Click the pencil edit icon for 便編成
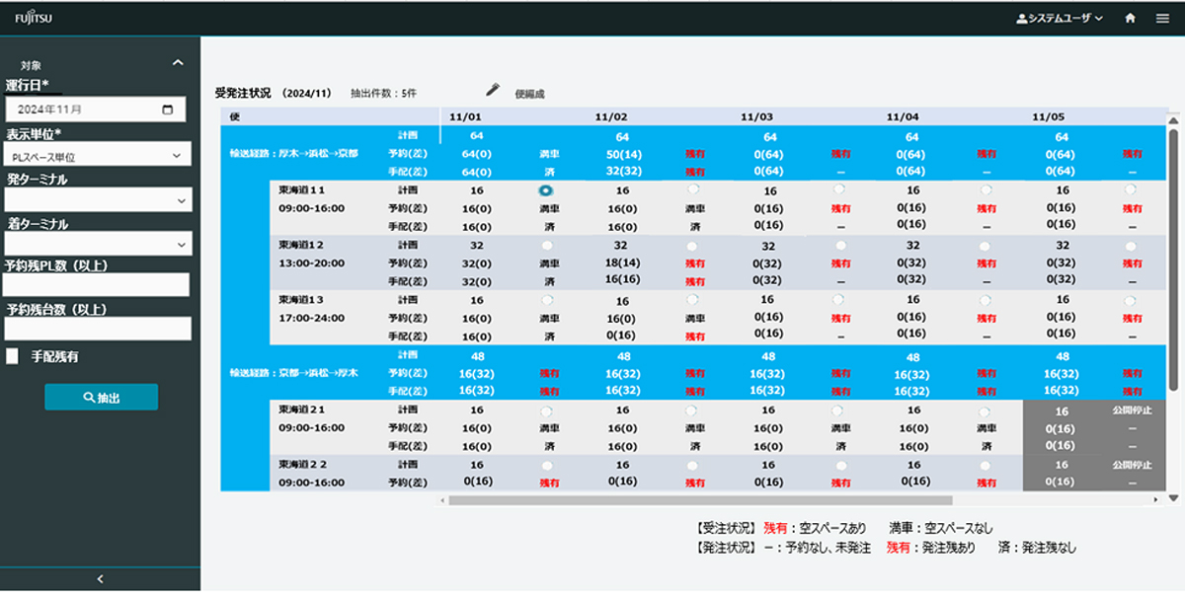The image size is (1185, 598). [x=492, y=90]
